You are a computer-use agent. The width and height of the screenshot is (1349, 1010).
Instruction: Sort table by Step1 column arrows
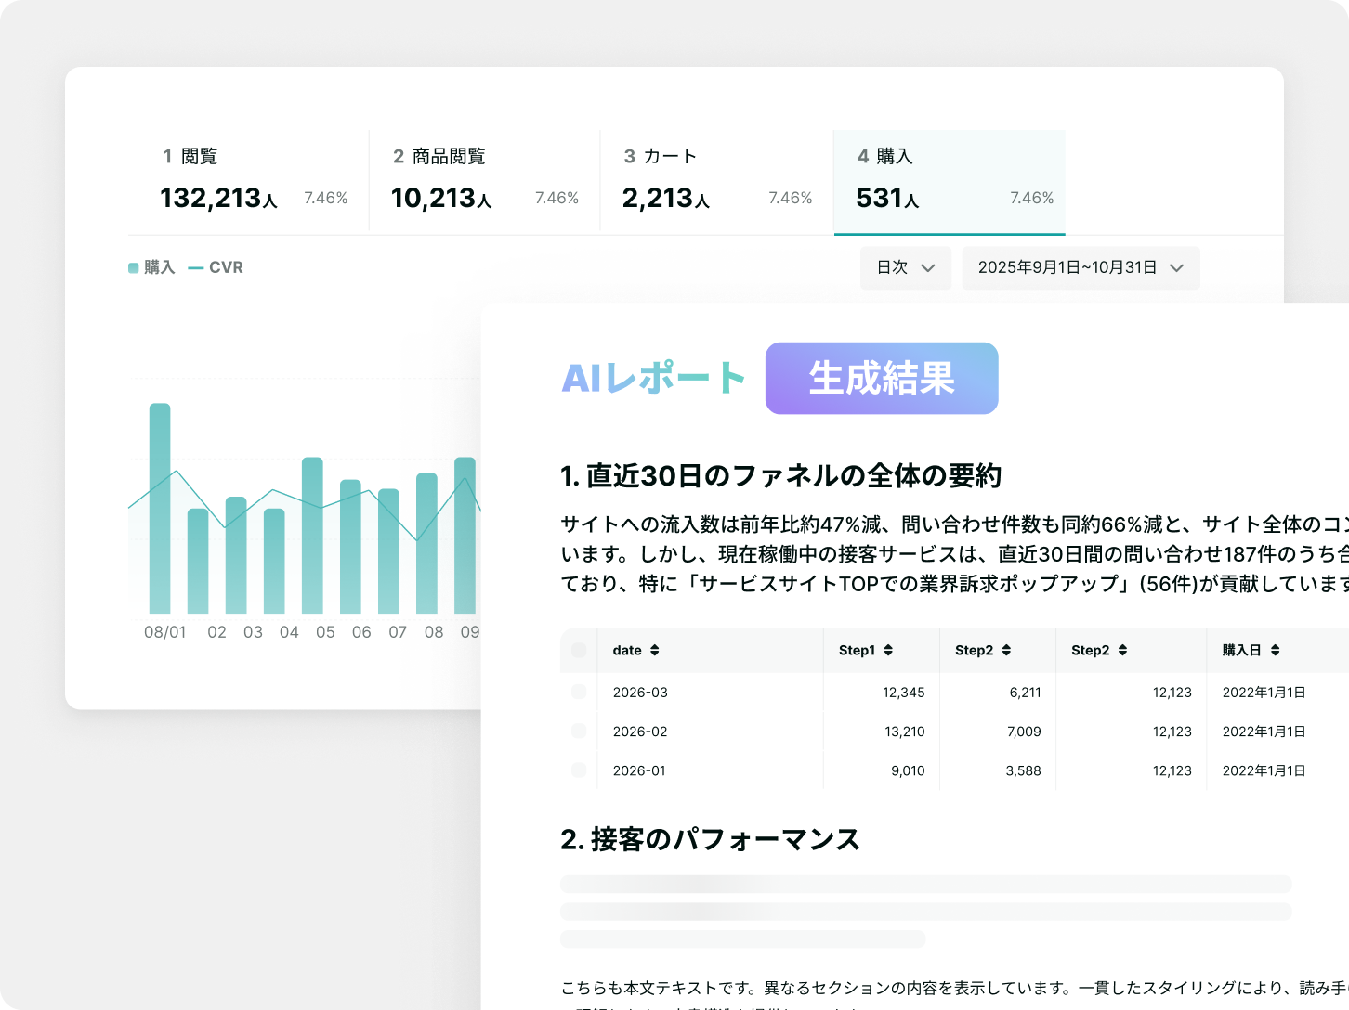click(888, 650)
